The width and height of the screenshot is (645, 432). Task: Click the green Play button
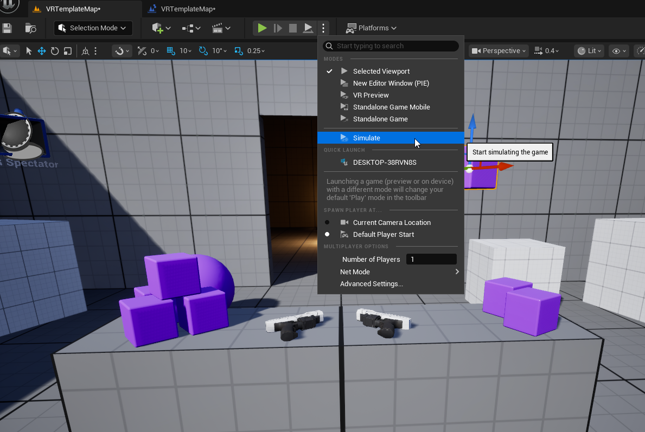262,28
